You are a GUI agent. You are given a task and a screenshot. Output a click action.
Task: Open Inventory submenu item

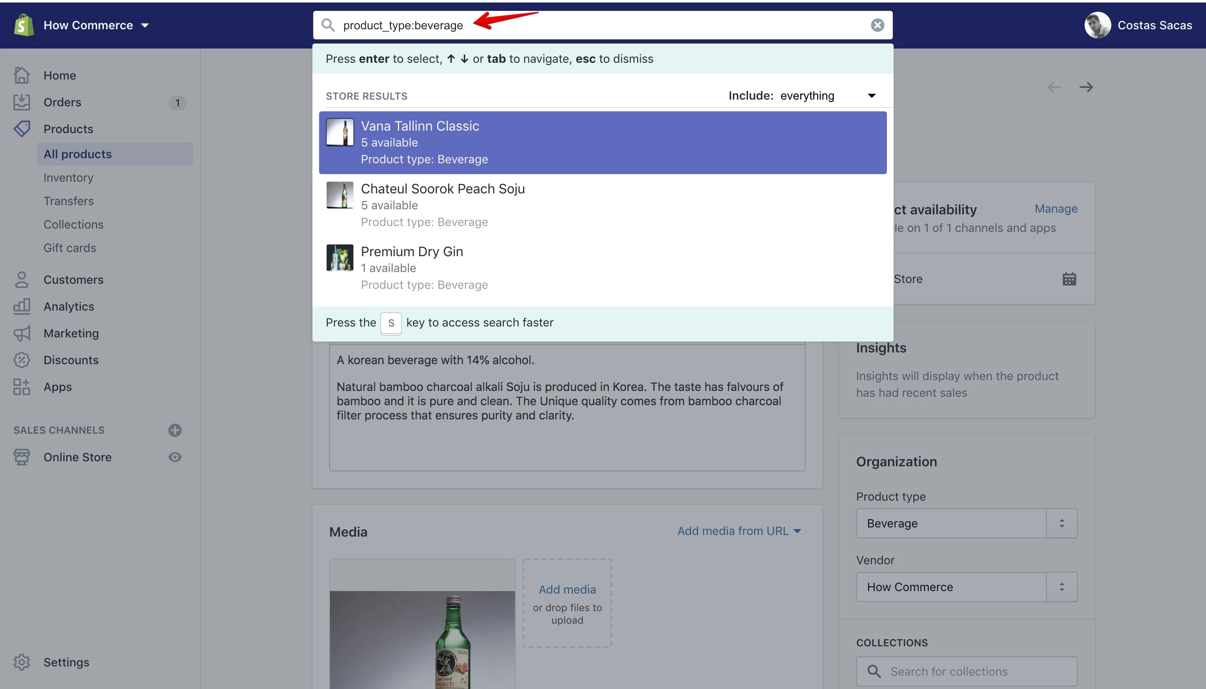point(68,177)
